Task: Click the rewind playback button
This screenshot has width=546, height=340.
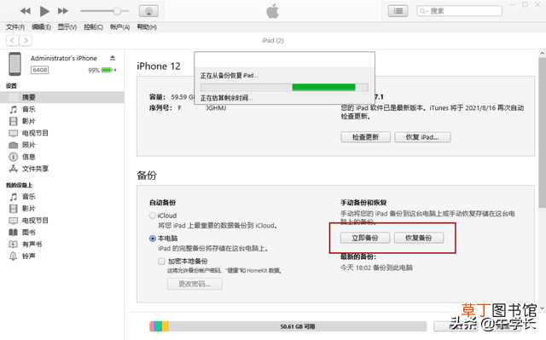Action: [x=25, y=11]
